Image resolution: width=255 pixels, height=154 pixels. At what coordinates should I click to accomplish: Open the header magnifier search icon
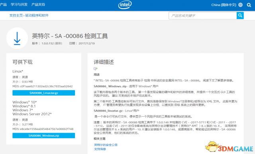pyautogui.click(x=249, y=5)
